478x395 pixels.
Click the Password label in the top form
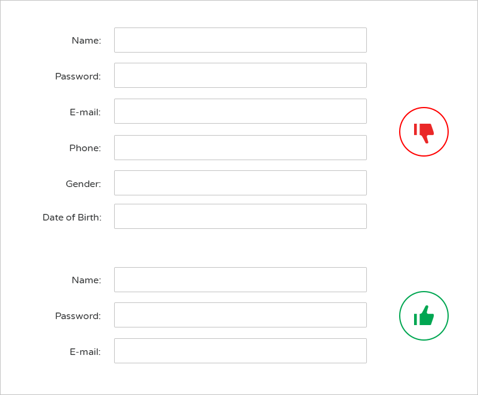click(77, 76)
